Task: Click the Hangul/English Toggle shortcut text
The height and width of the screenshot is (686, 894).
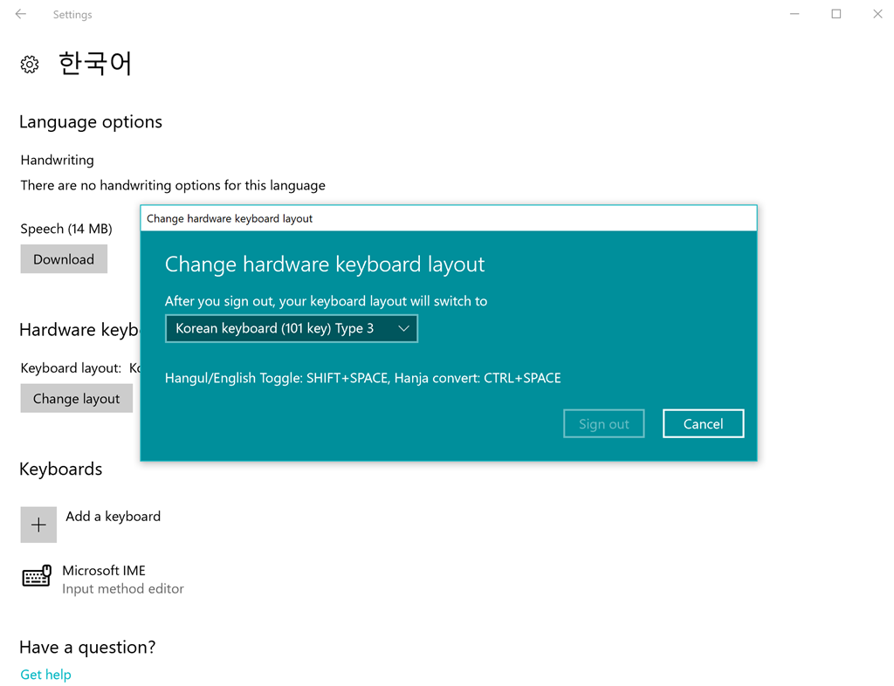Action: pos(362,378)
